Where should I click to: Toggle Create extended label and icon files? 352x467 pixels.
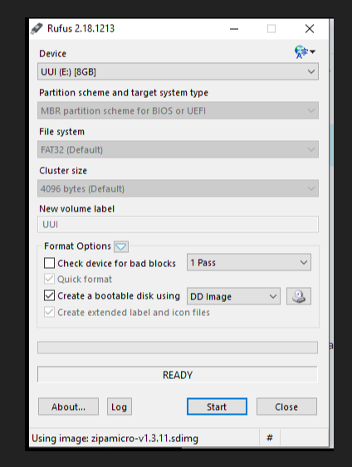(x=49, y=313)
